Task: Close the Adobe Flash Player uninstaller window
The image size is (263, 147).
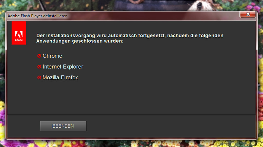Action: 248,14
